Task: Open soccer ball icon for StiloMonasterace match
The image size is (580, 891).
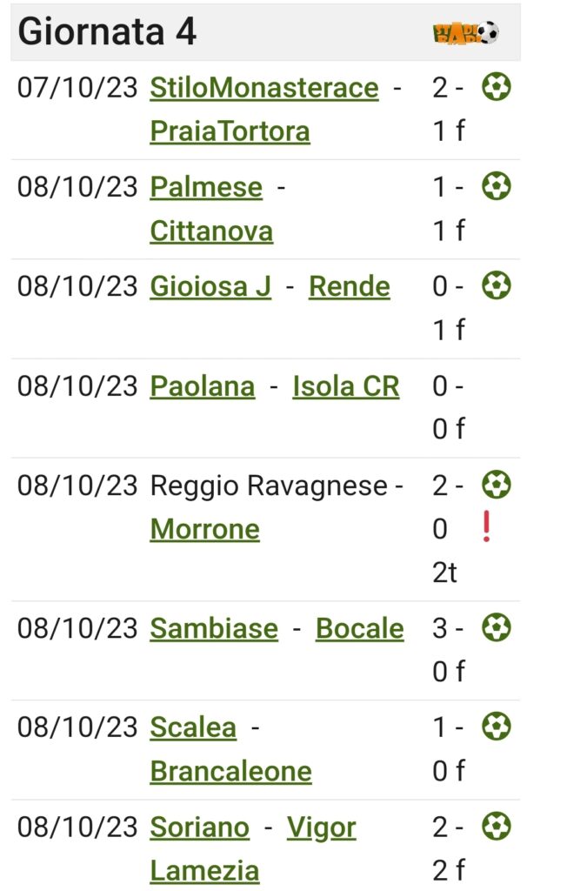Action: [x=496, y=87]
